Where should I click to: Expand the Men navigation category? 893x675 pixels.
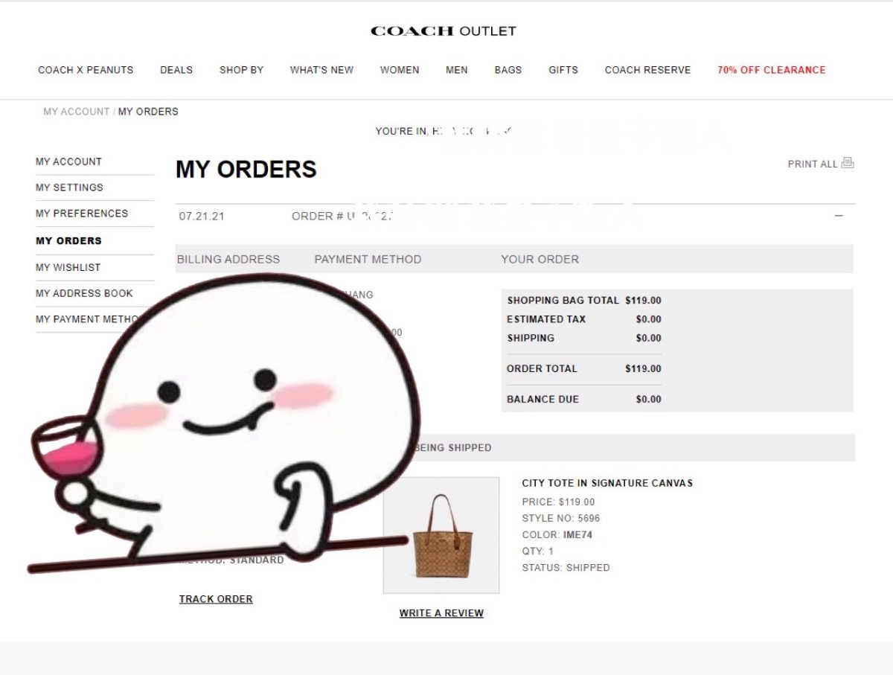[x=457, y=70]
